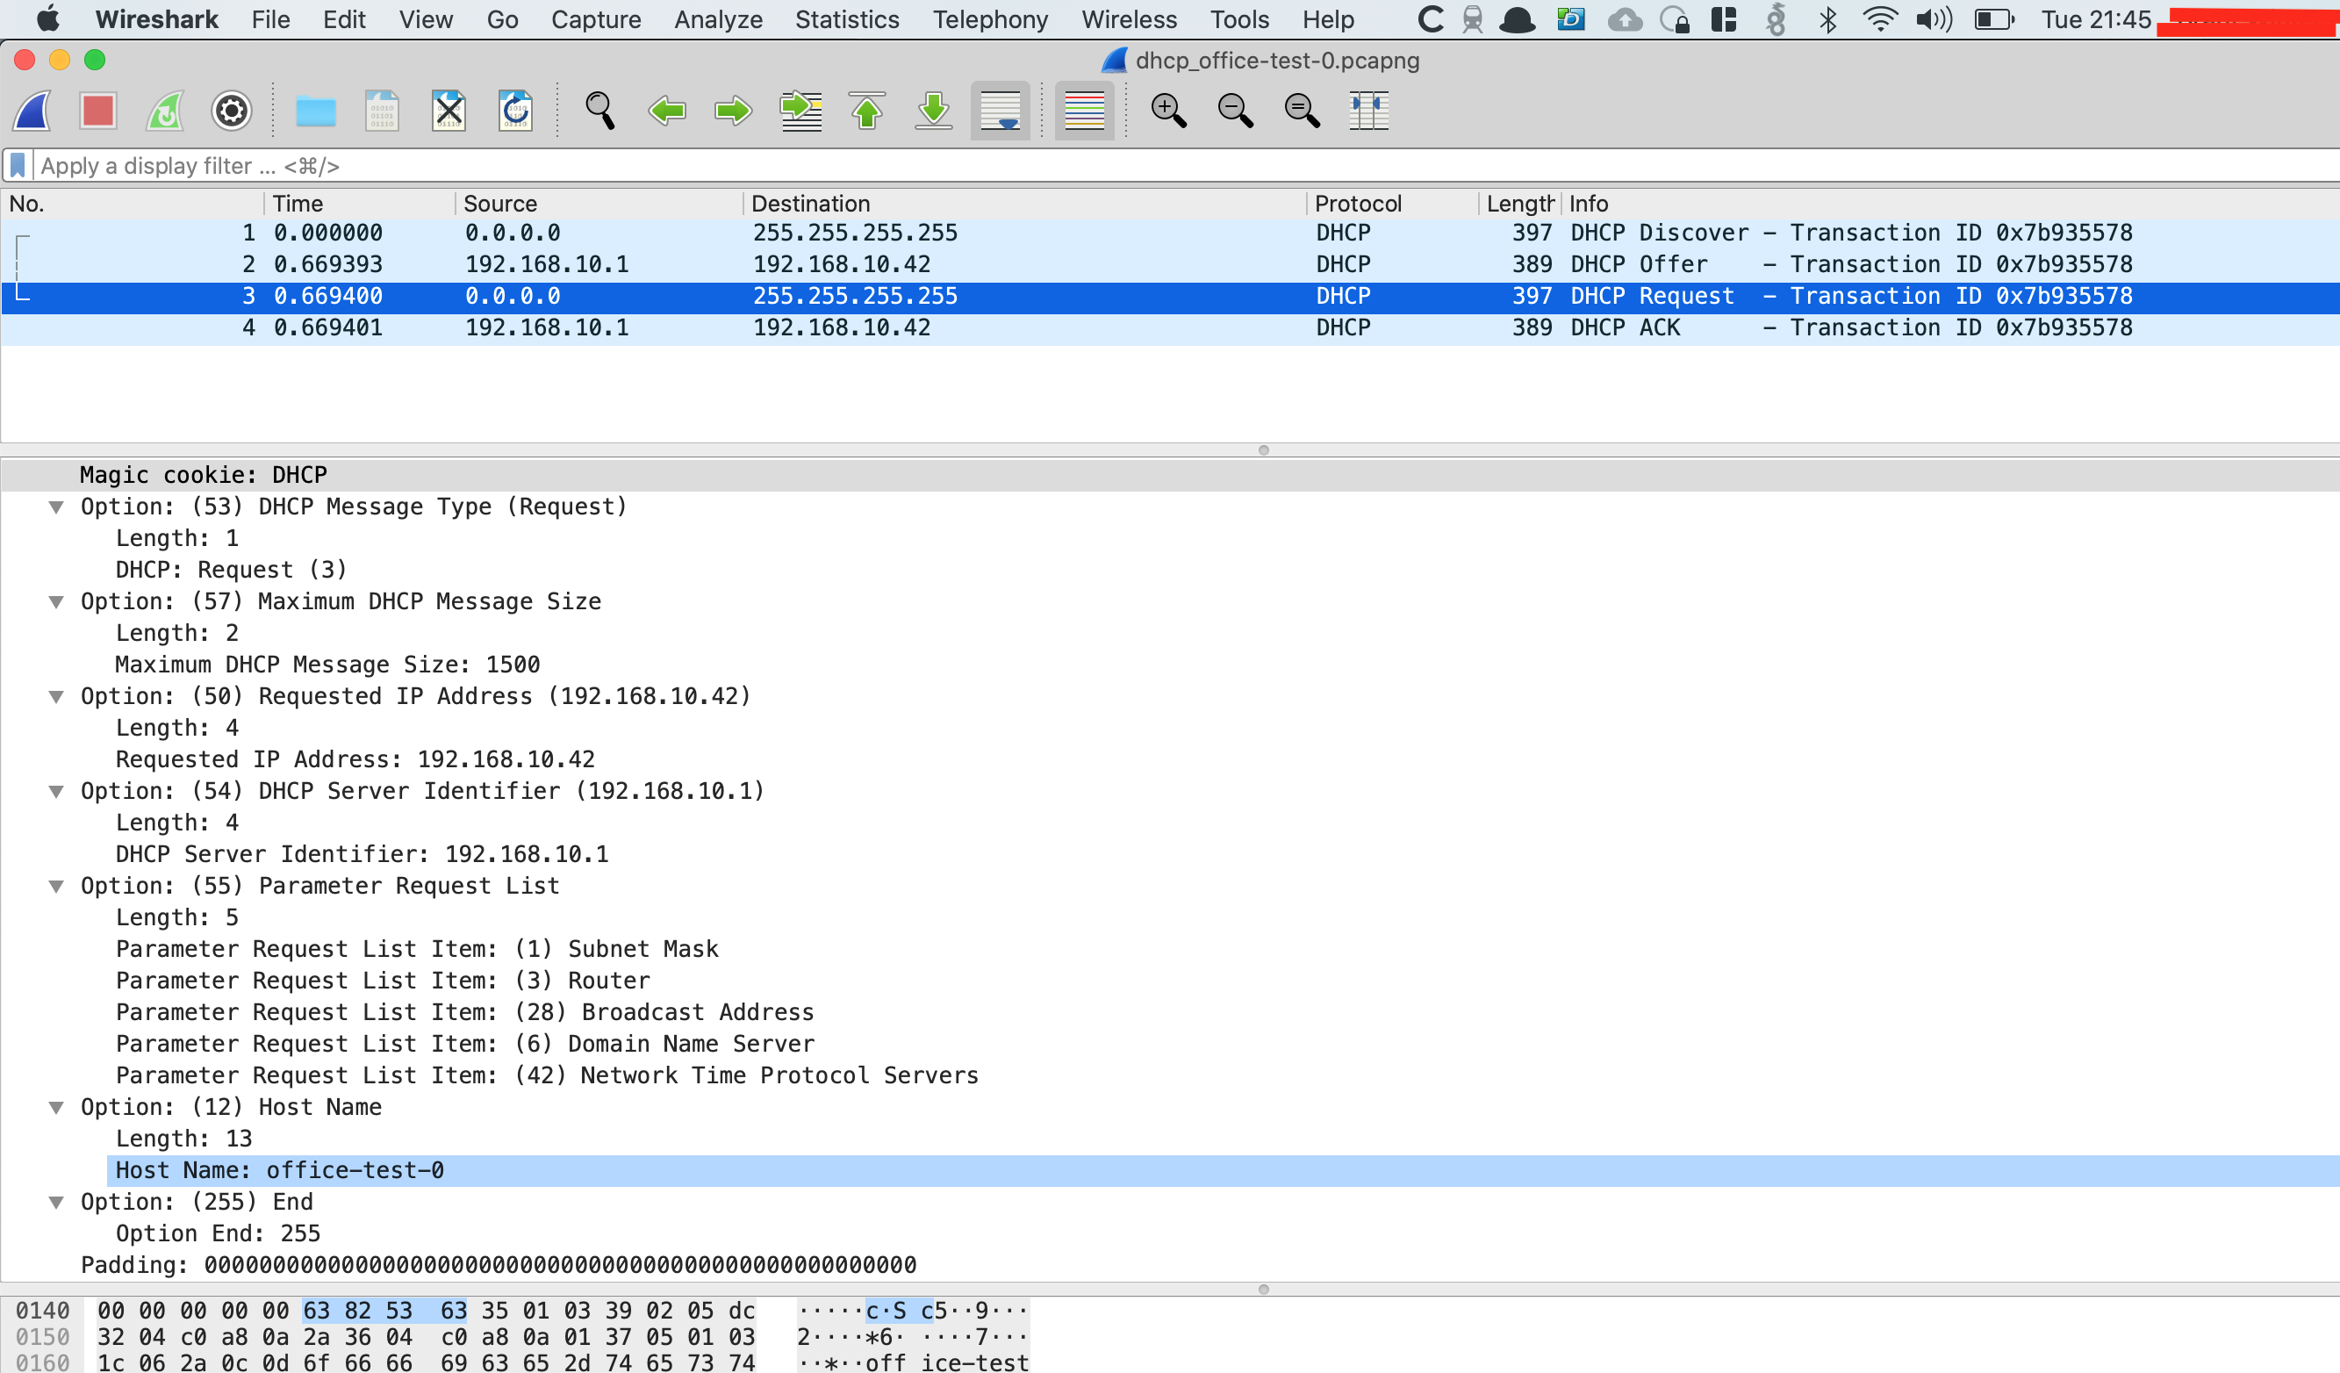Go to the first packet arrow icon
2340x1373 pixels.
pyautogui.click(x=866, y=111)
